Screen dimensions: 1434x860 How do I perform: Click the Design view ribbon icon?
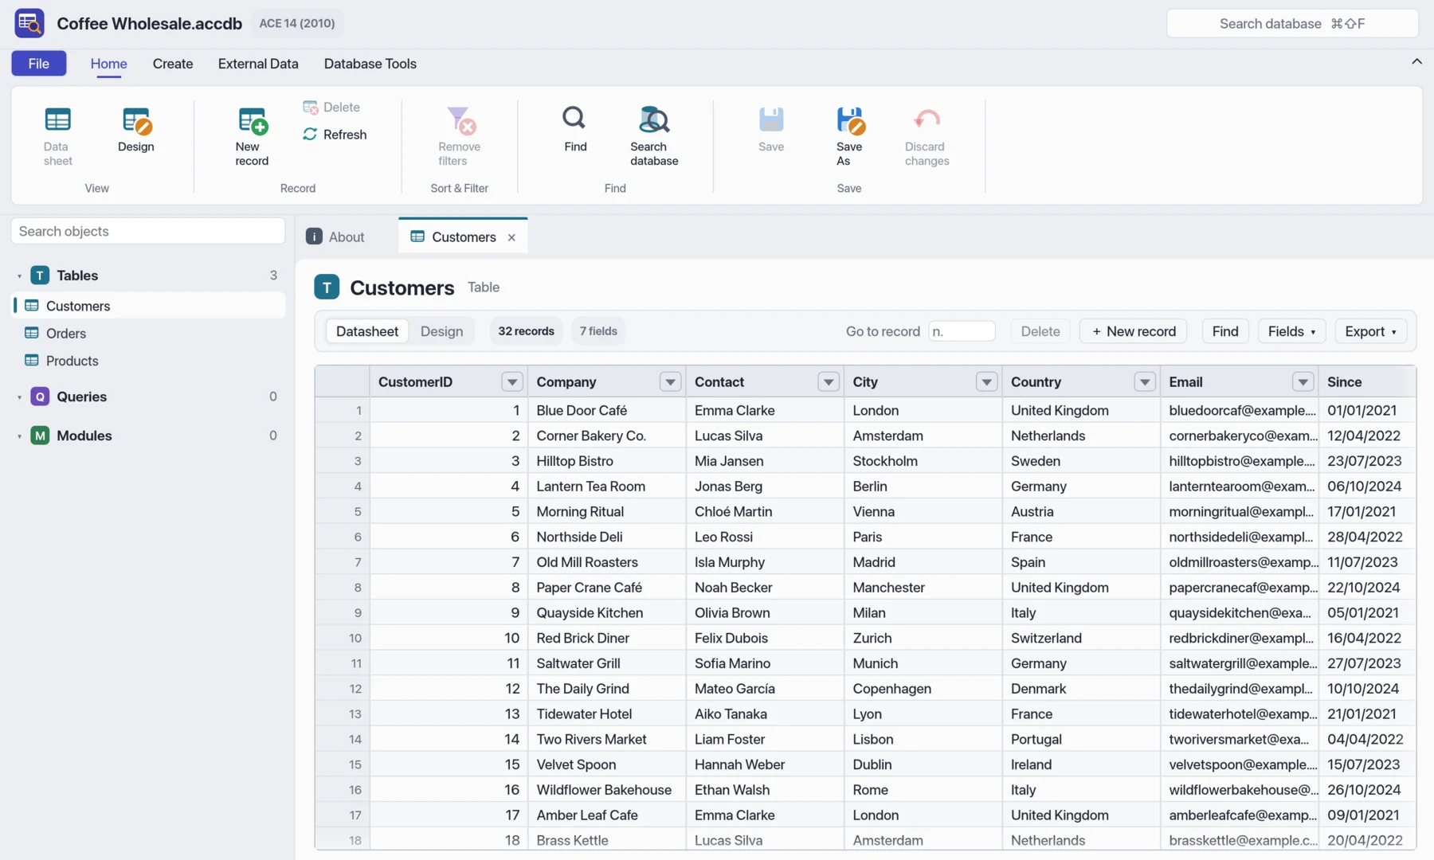[x=136, y=120]
